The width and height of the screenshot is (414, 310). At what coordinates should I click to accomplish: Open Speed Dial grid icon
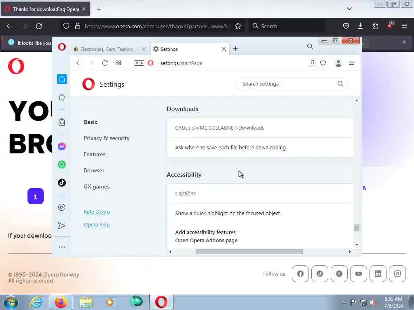118,63
